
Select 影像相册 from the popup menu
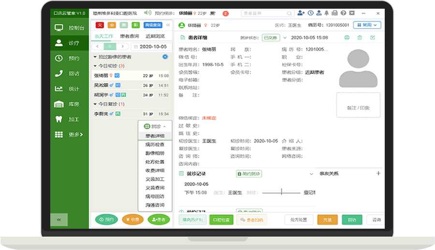(x=155, y=153)
